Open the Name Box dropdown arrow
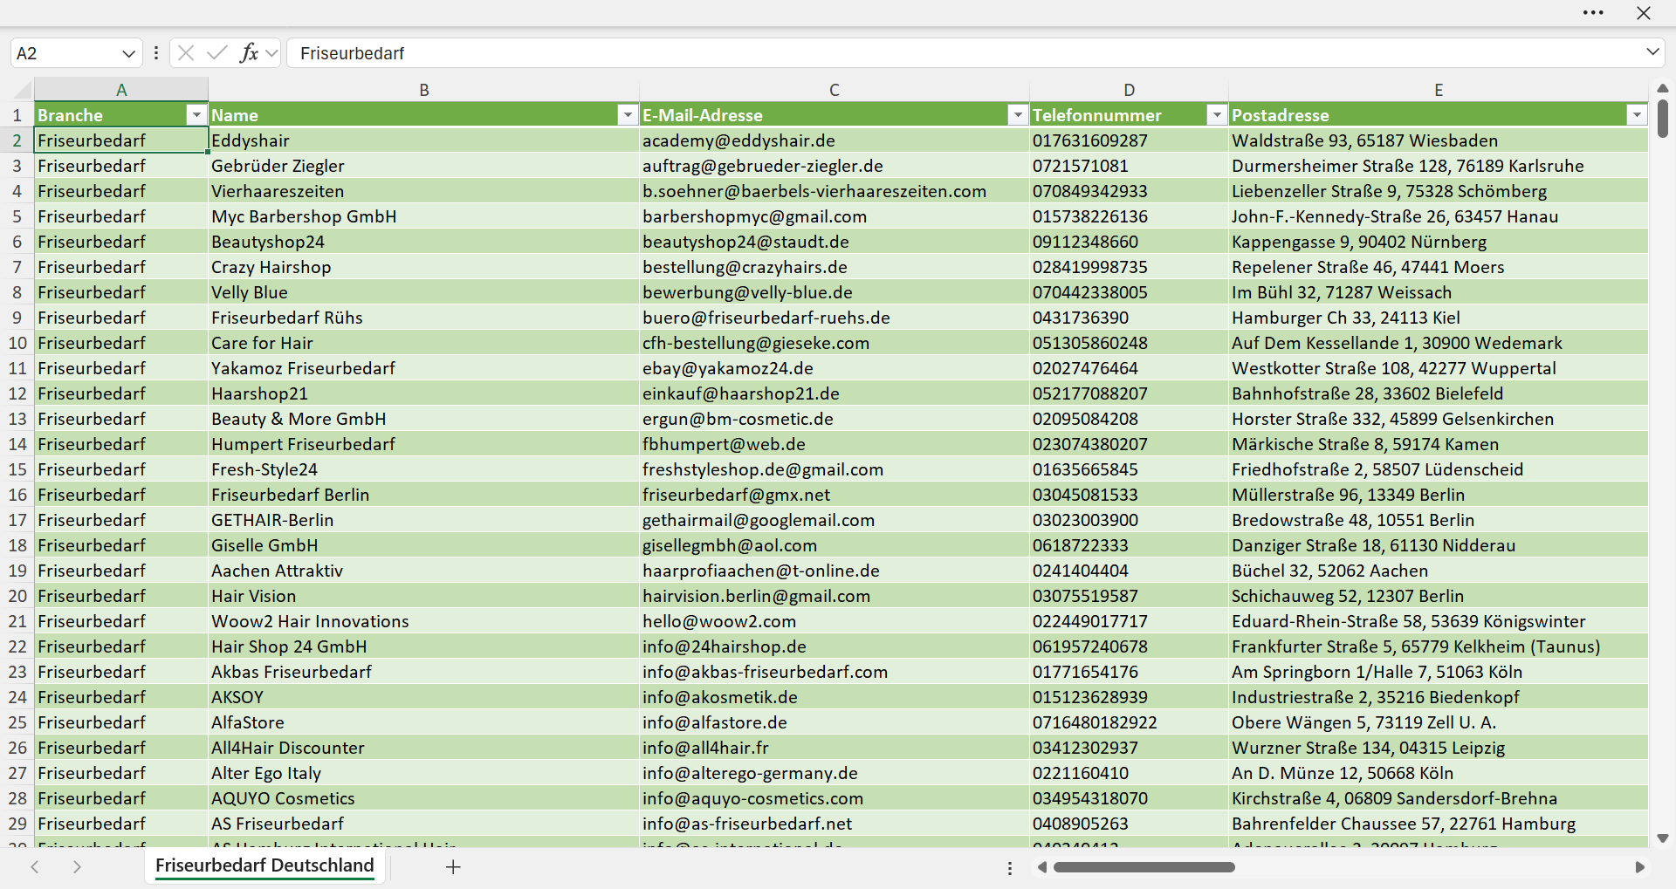 (129, 53)
